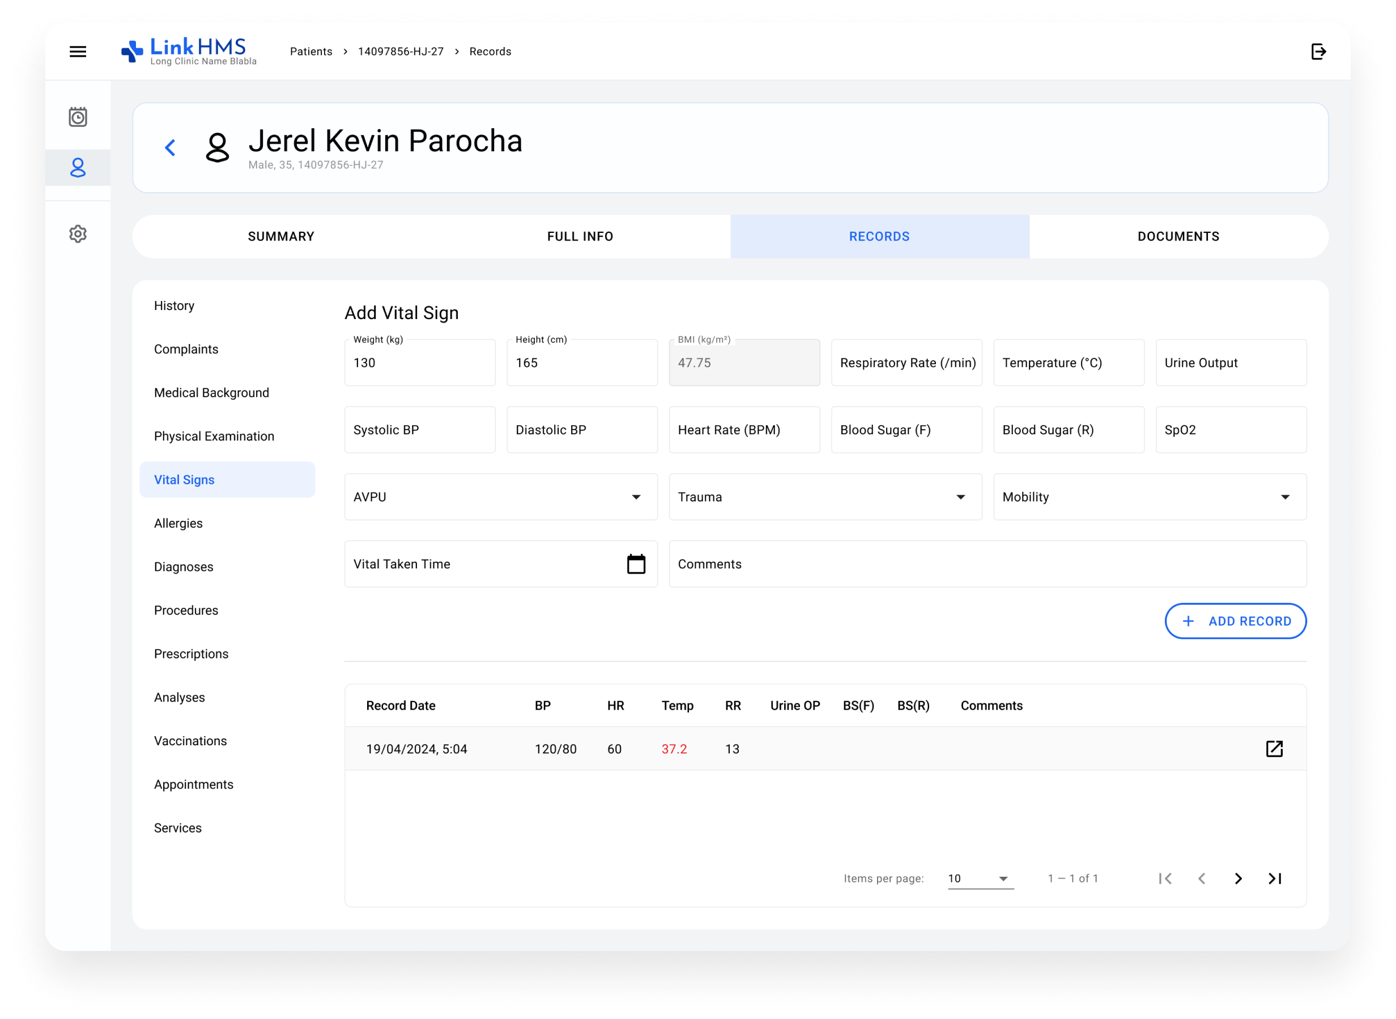Click the Temp column header
This screenshot has height=1019, width=1396.
coord(677,706)
